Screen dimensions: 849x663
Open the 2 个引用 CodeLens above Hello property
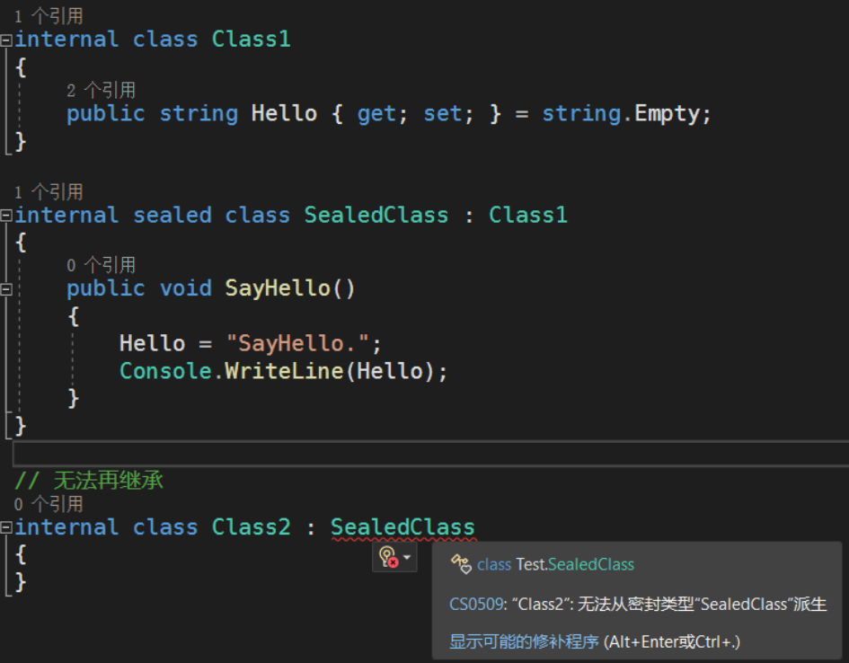click(x=101, y=90)
